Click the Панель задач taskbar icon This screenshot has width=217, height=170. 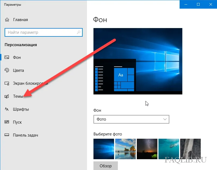(7, 135)
